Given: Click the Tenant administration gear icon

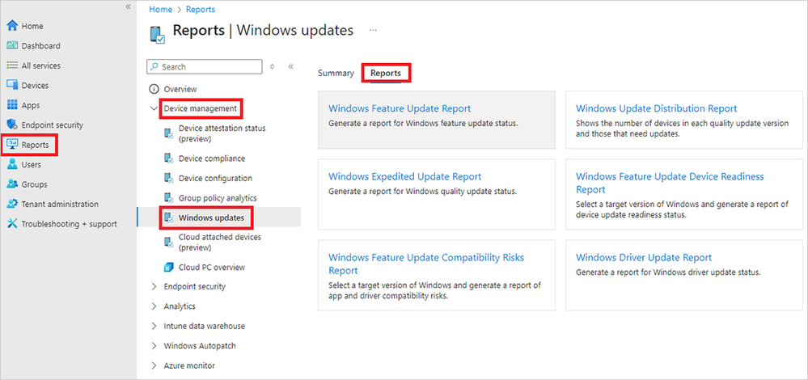Looking at the screenshot, I should pyautogui.click(x=12, y=204).
